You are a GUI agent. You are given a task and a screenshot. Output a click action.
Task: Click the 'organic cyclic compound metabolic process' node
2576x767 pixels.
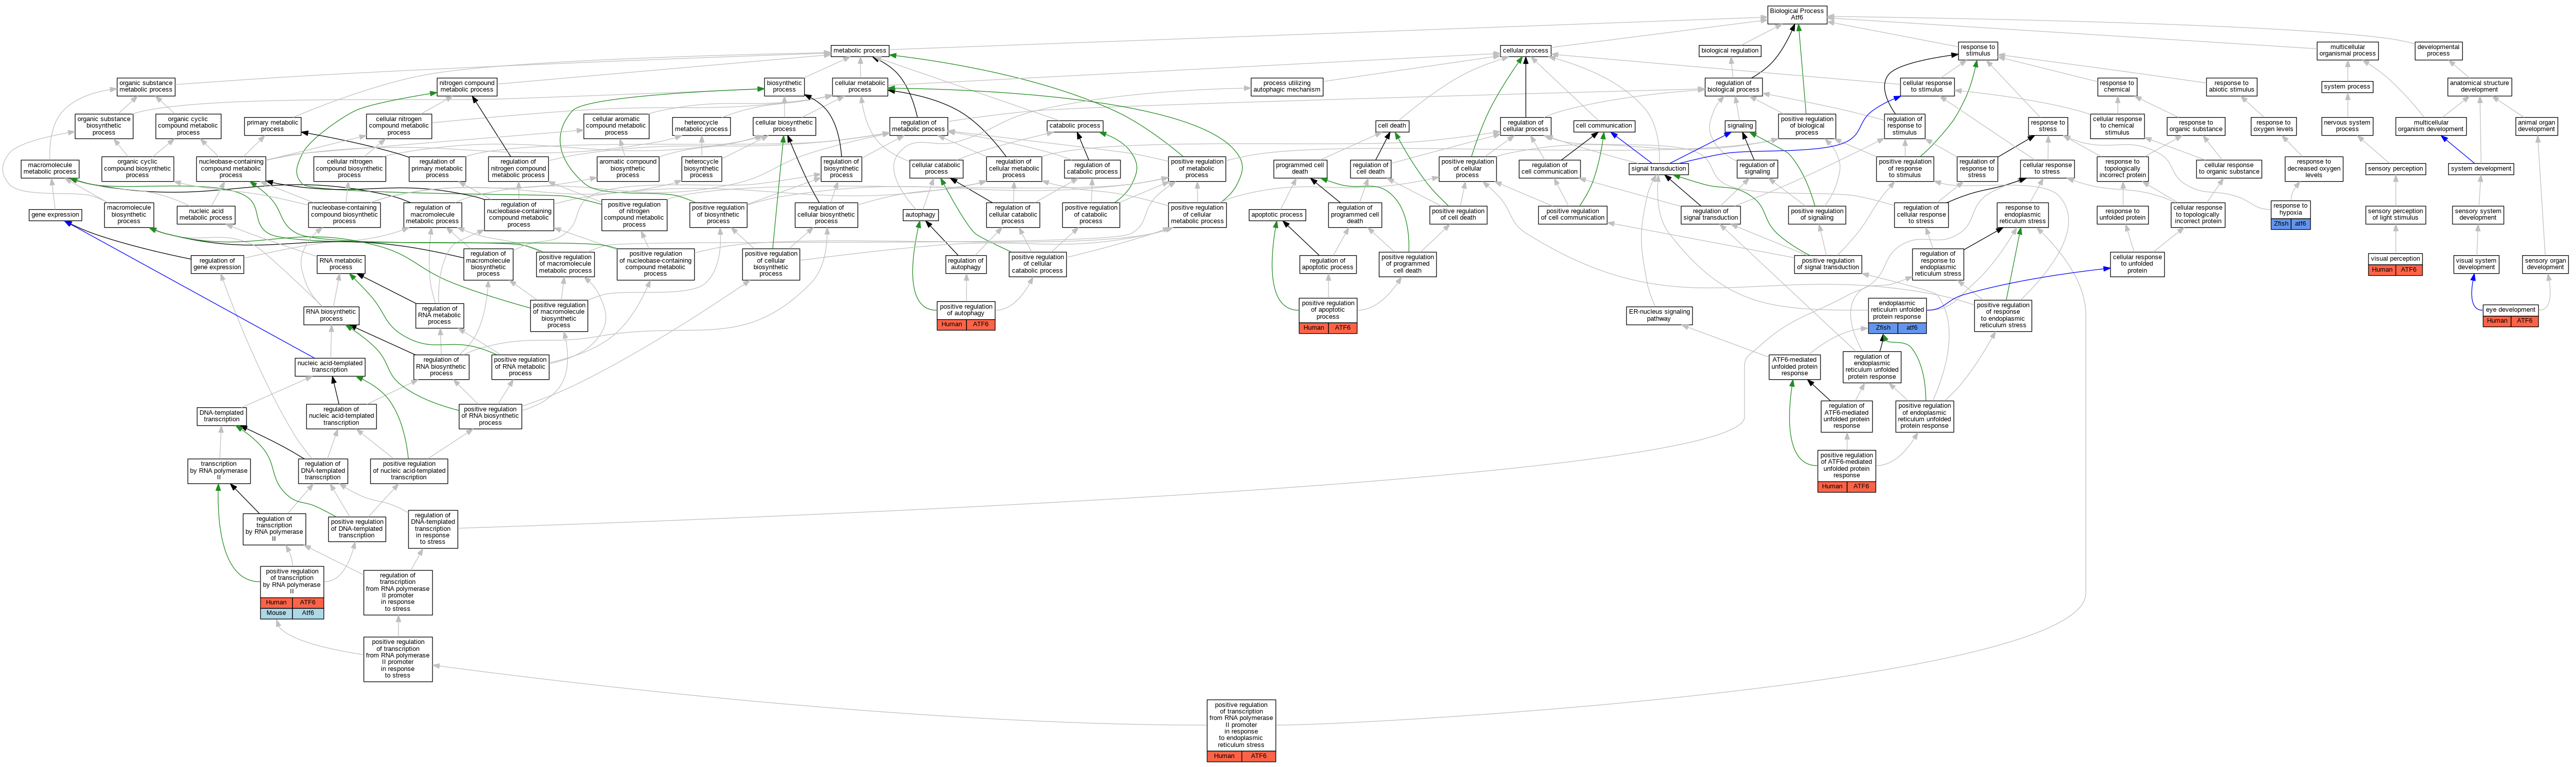(x=188, y=126)
